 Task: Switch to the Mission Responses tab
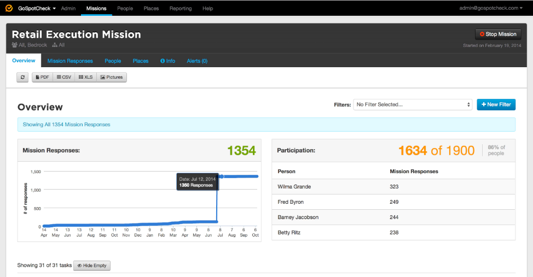coord(70,61)
